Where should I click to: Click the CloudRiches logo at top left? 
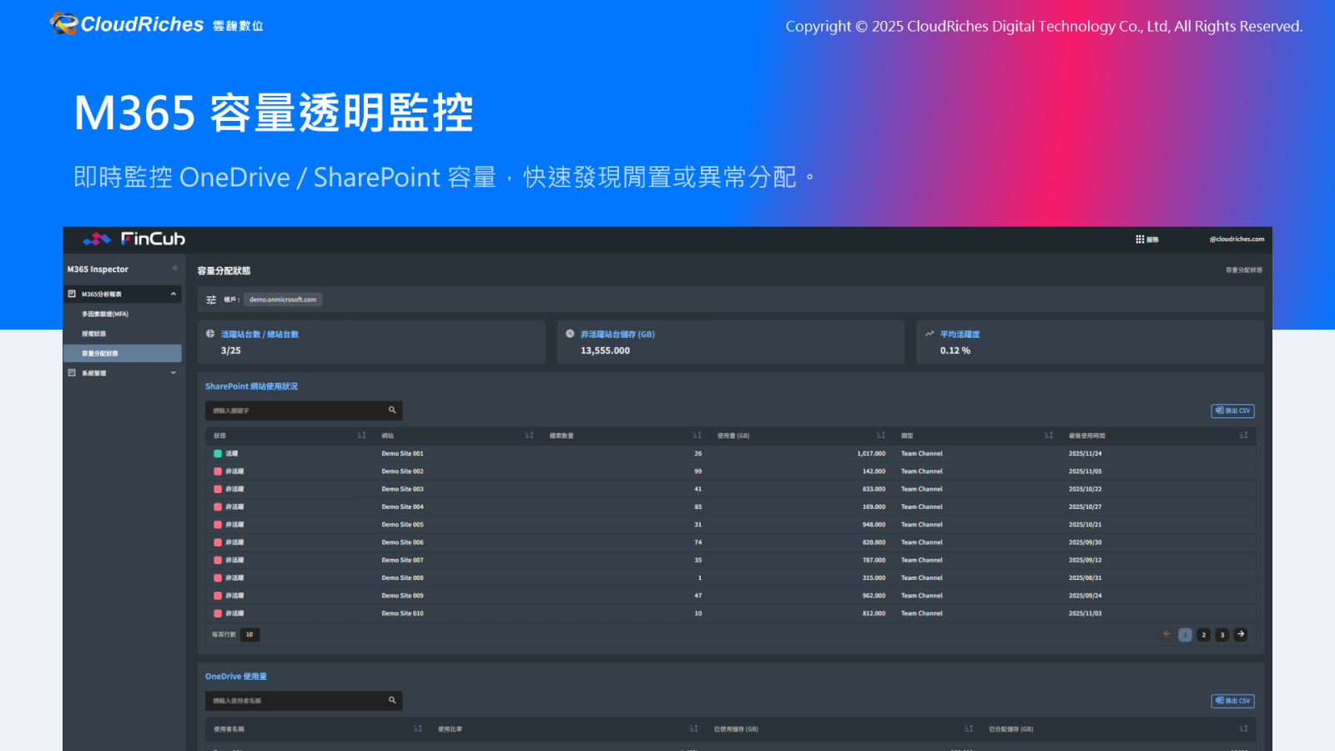point(156,24)
